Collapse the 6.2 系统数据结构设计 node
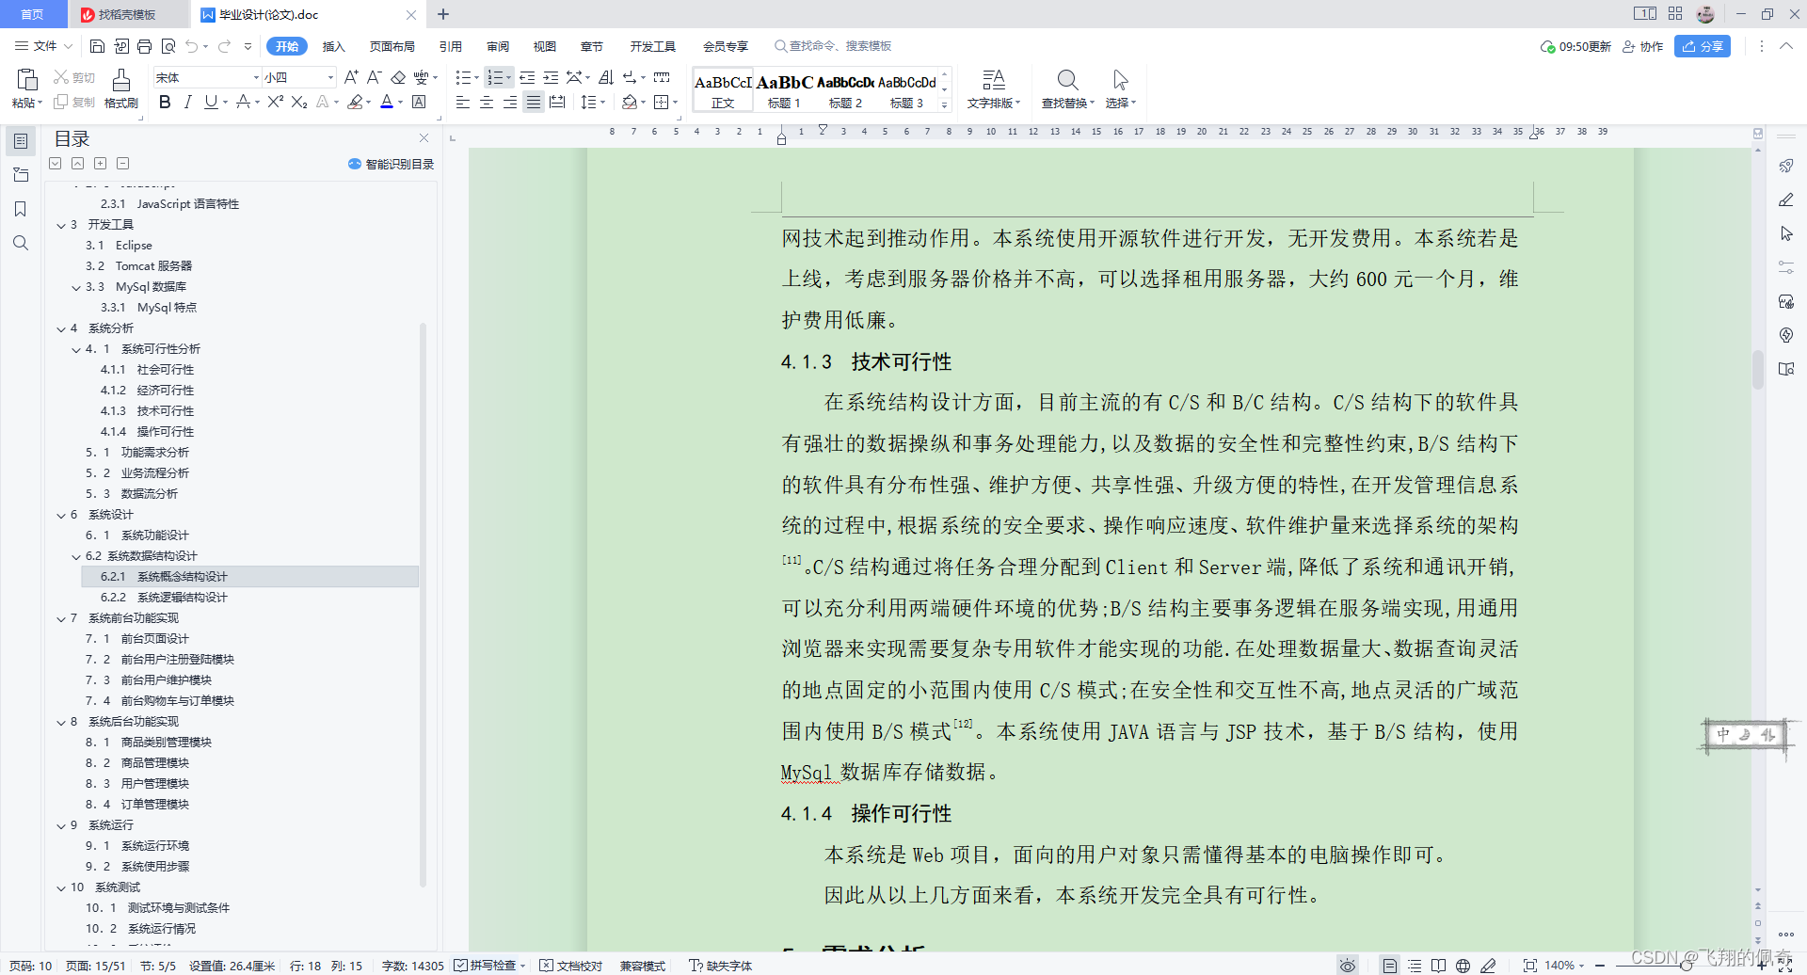Viewport: 1807px width, 975px height. [76, 556]
